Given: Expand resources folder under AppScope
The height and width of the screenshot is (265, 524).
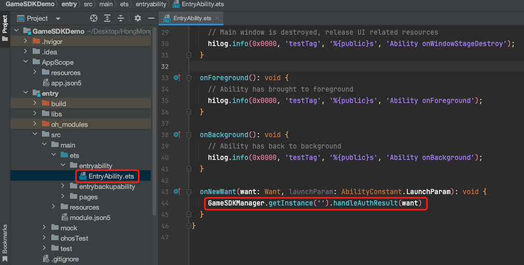Looking at the screenshot, I should click(x=35, y=72).
